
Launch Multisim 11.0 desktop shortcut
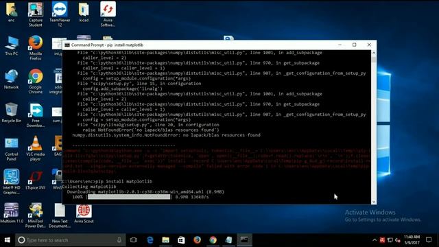click(12, 213)
